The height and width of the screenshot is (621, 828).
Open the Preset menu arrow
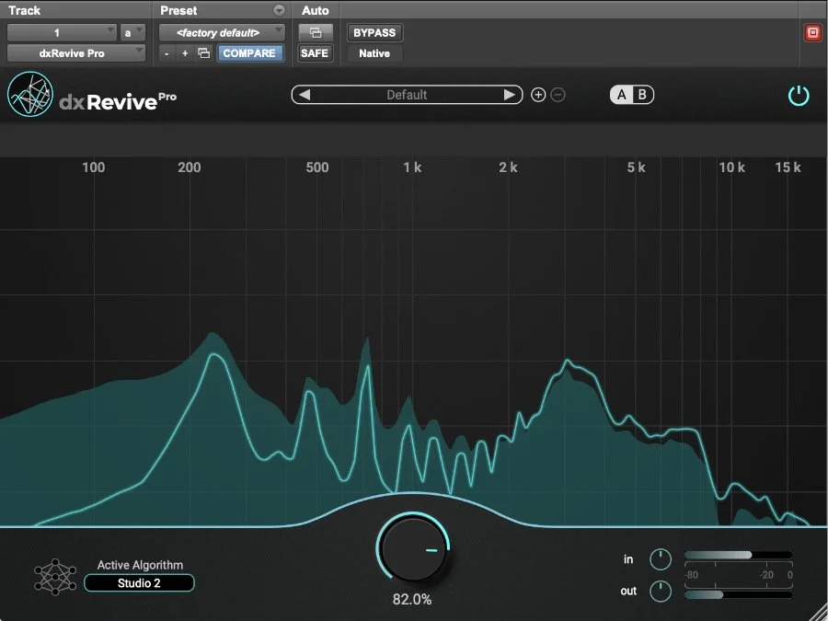coord(279,10)
